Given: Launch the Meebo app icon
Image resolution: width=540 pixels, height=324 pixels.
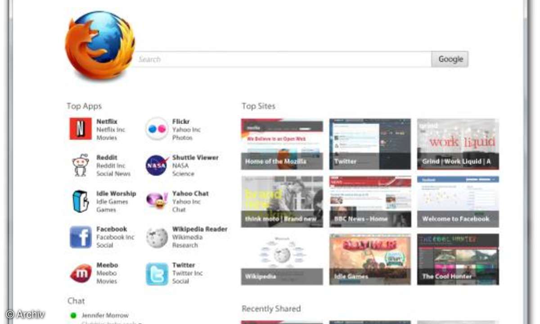Looking at the screenshot, I should [x=81, y=273].
